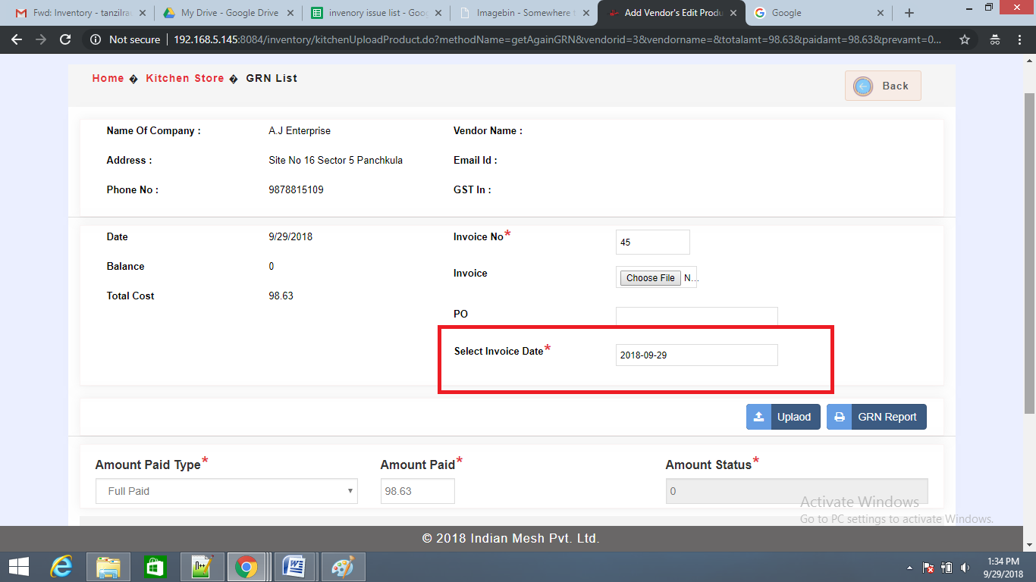Click the browser address bar URL
The image size is (1036, 582).
tap(557, 39)
